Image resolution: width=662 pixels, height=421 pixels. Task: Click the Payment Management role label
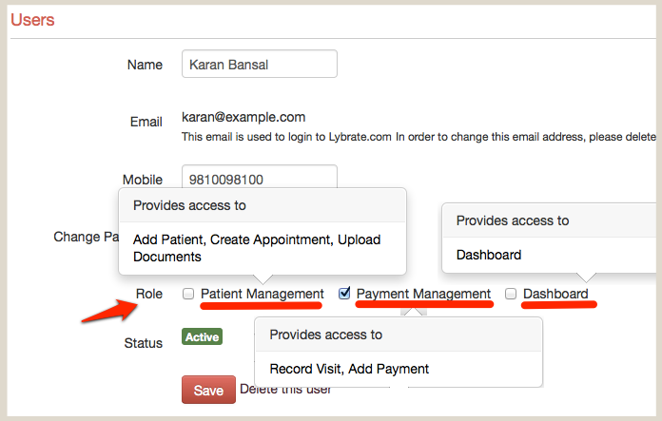click(x=423, y=294)
